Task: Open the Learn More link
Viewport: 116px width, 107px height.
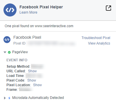Action: point(28,12)
